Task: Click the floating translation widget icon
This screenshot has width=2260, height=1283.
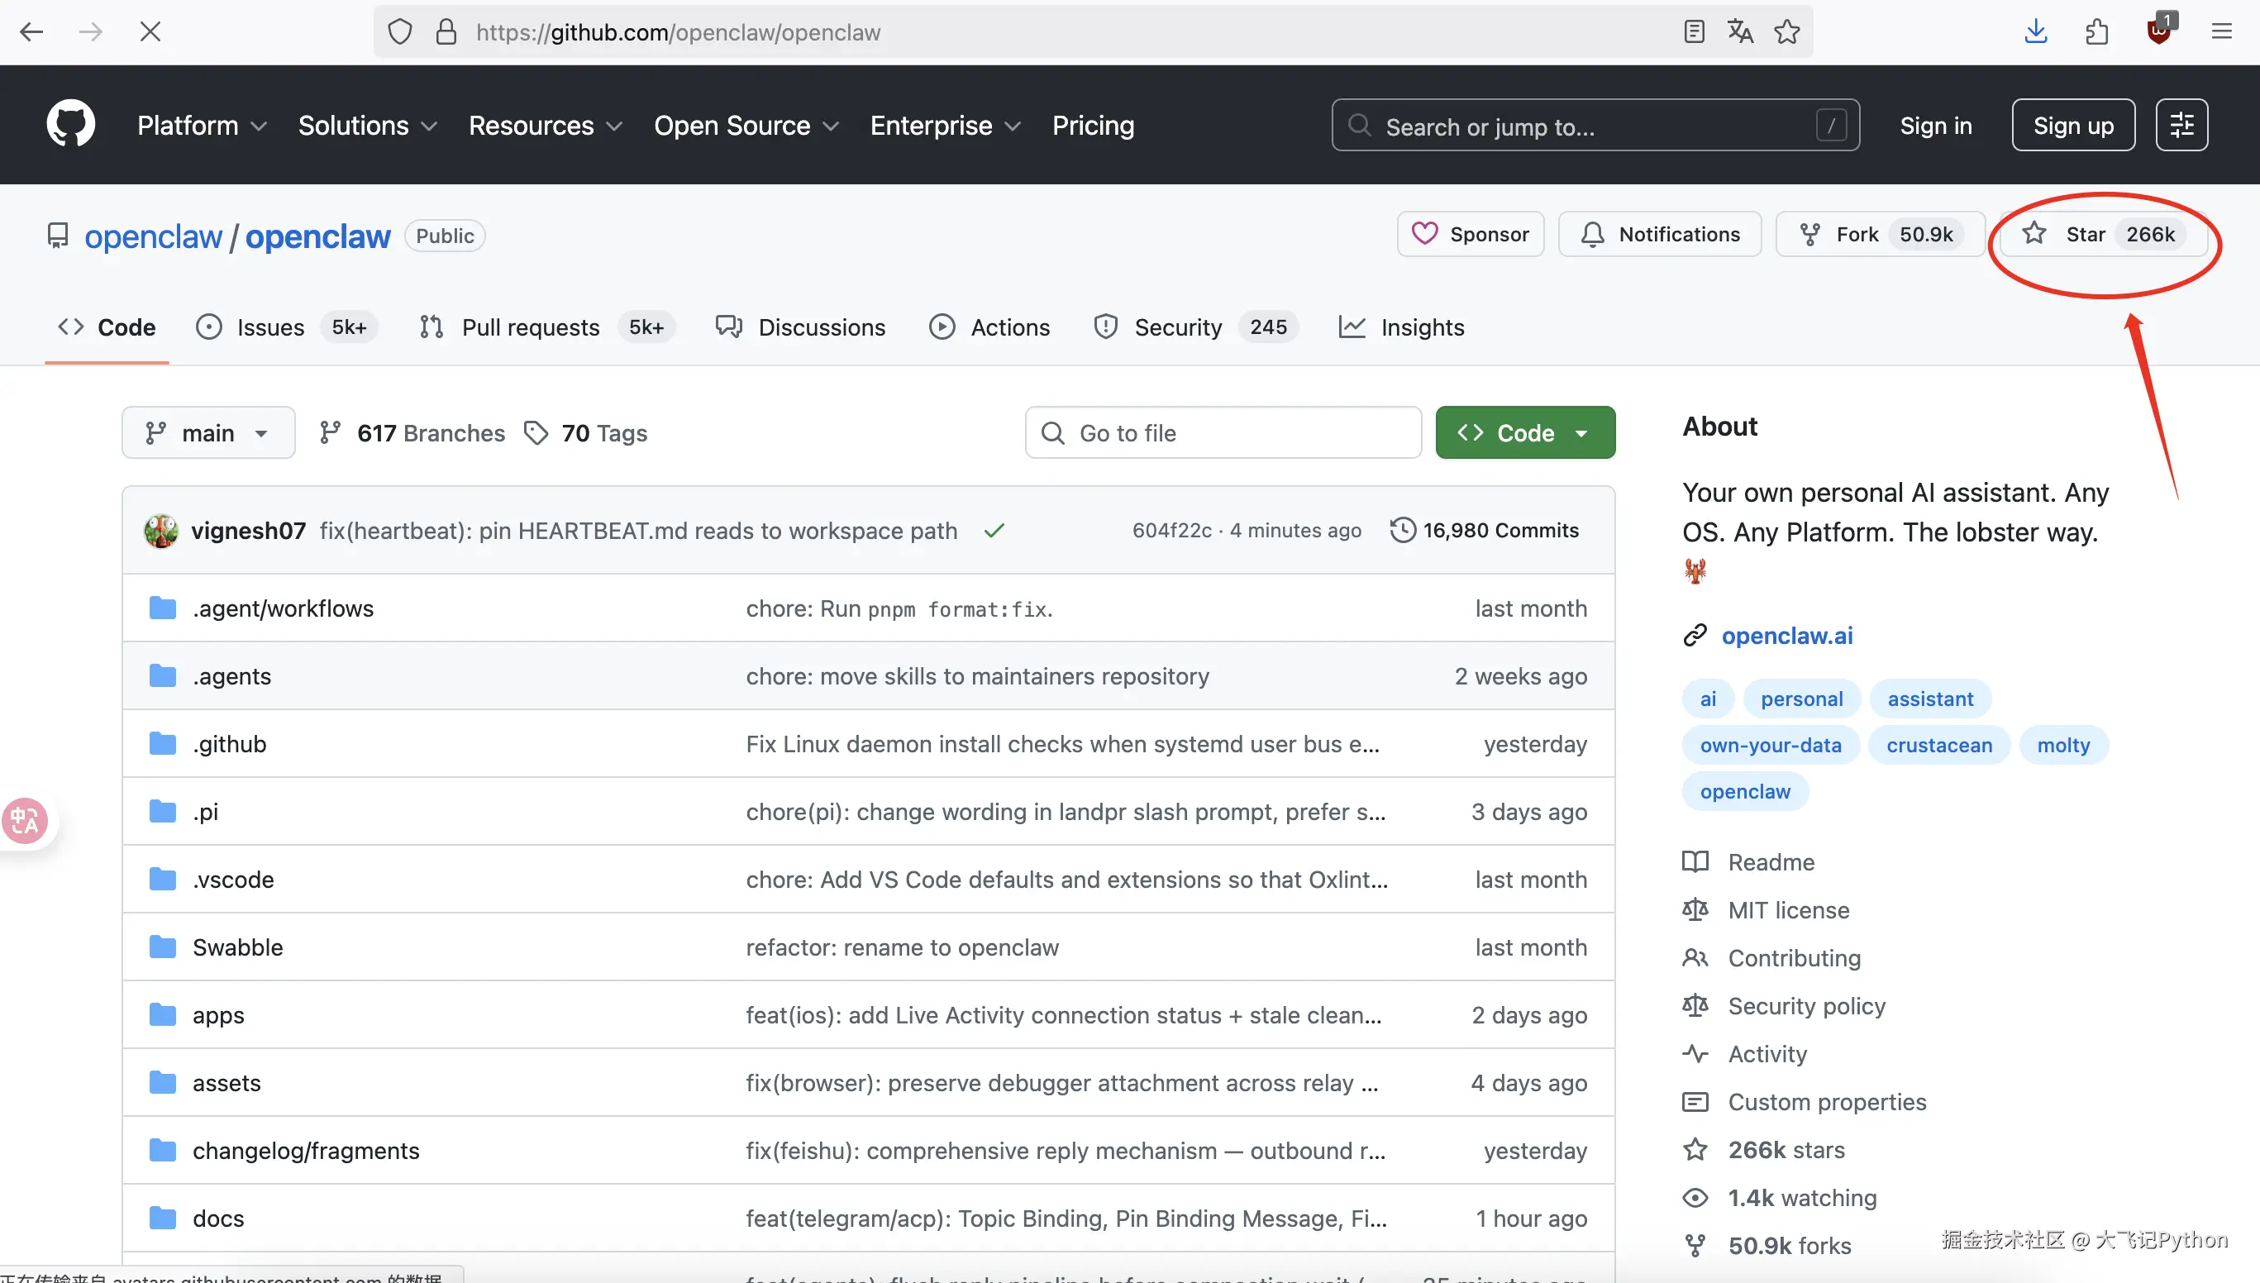Action: pyautogui.click(x=25, y=820)
